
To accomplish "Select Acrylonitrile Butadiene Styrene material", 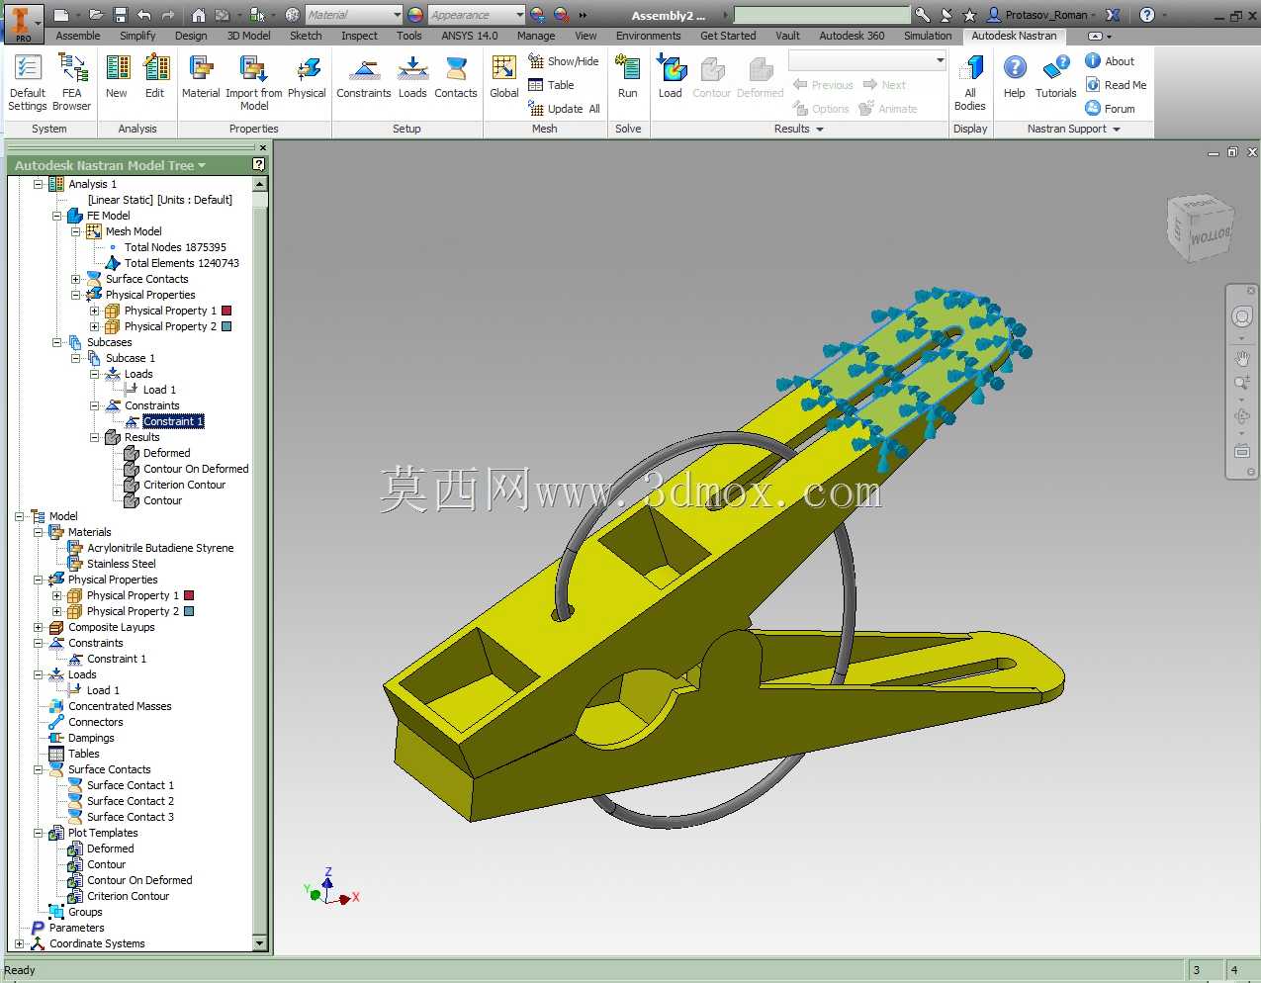I will 160,548.
